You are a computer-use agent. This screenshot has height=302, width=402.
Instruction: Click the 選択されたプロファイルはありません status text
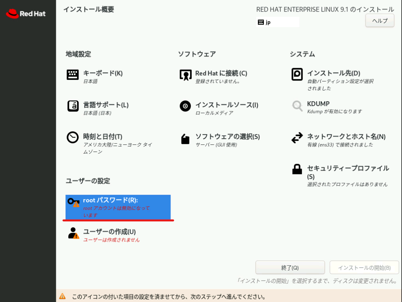click(x=347, y=184)
